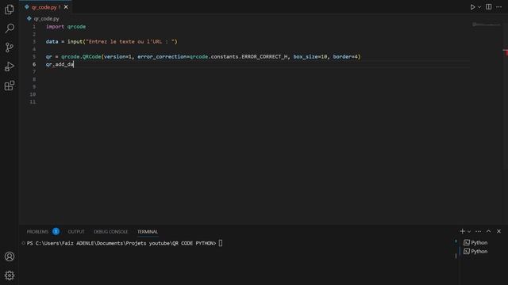The width and height of the screenshot is (508, 285).
Task: Open the Extensions view
Action: pyautogui.click(x=10, y=85)
